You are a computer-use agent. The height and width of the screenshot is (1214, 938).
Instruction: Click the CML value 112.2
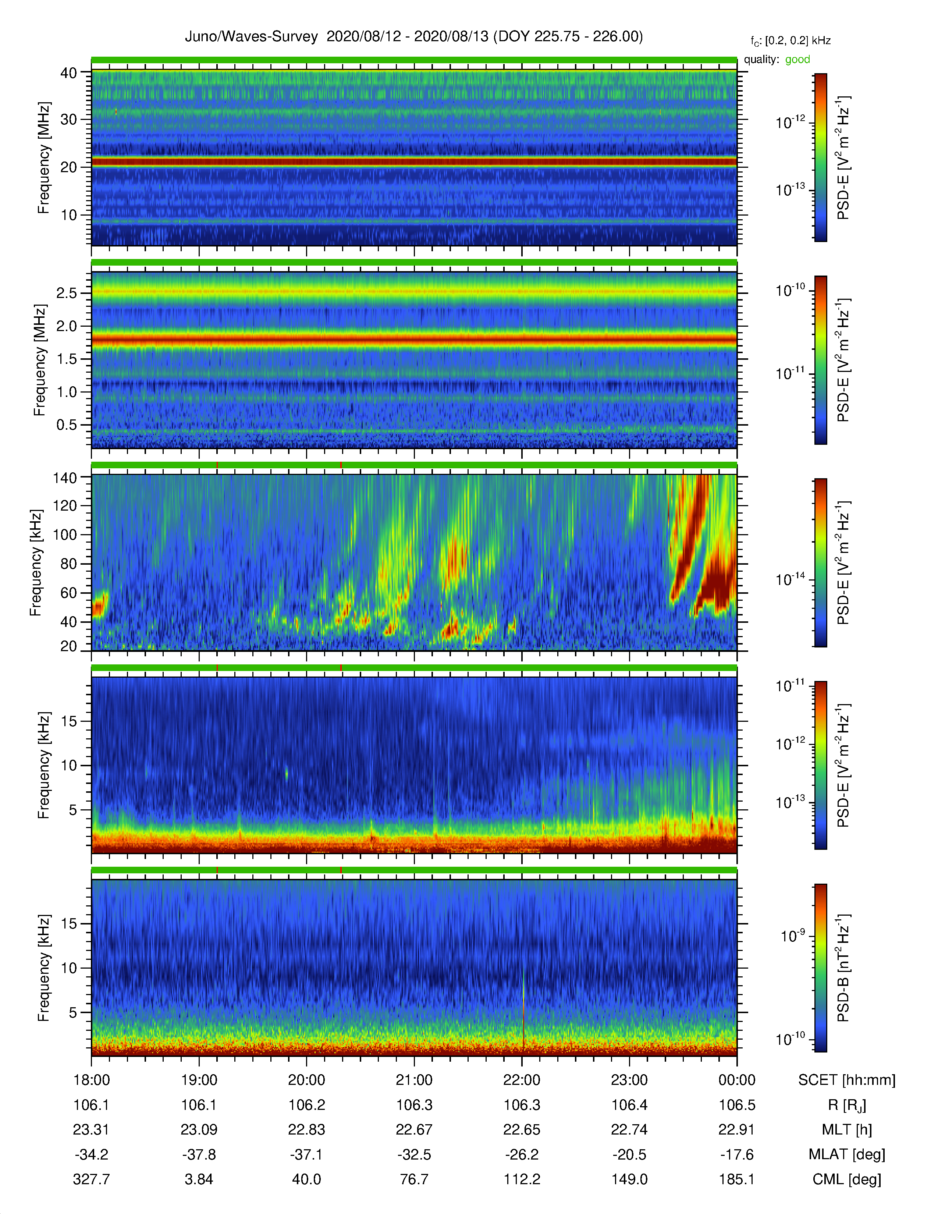point(522,1179)
